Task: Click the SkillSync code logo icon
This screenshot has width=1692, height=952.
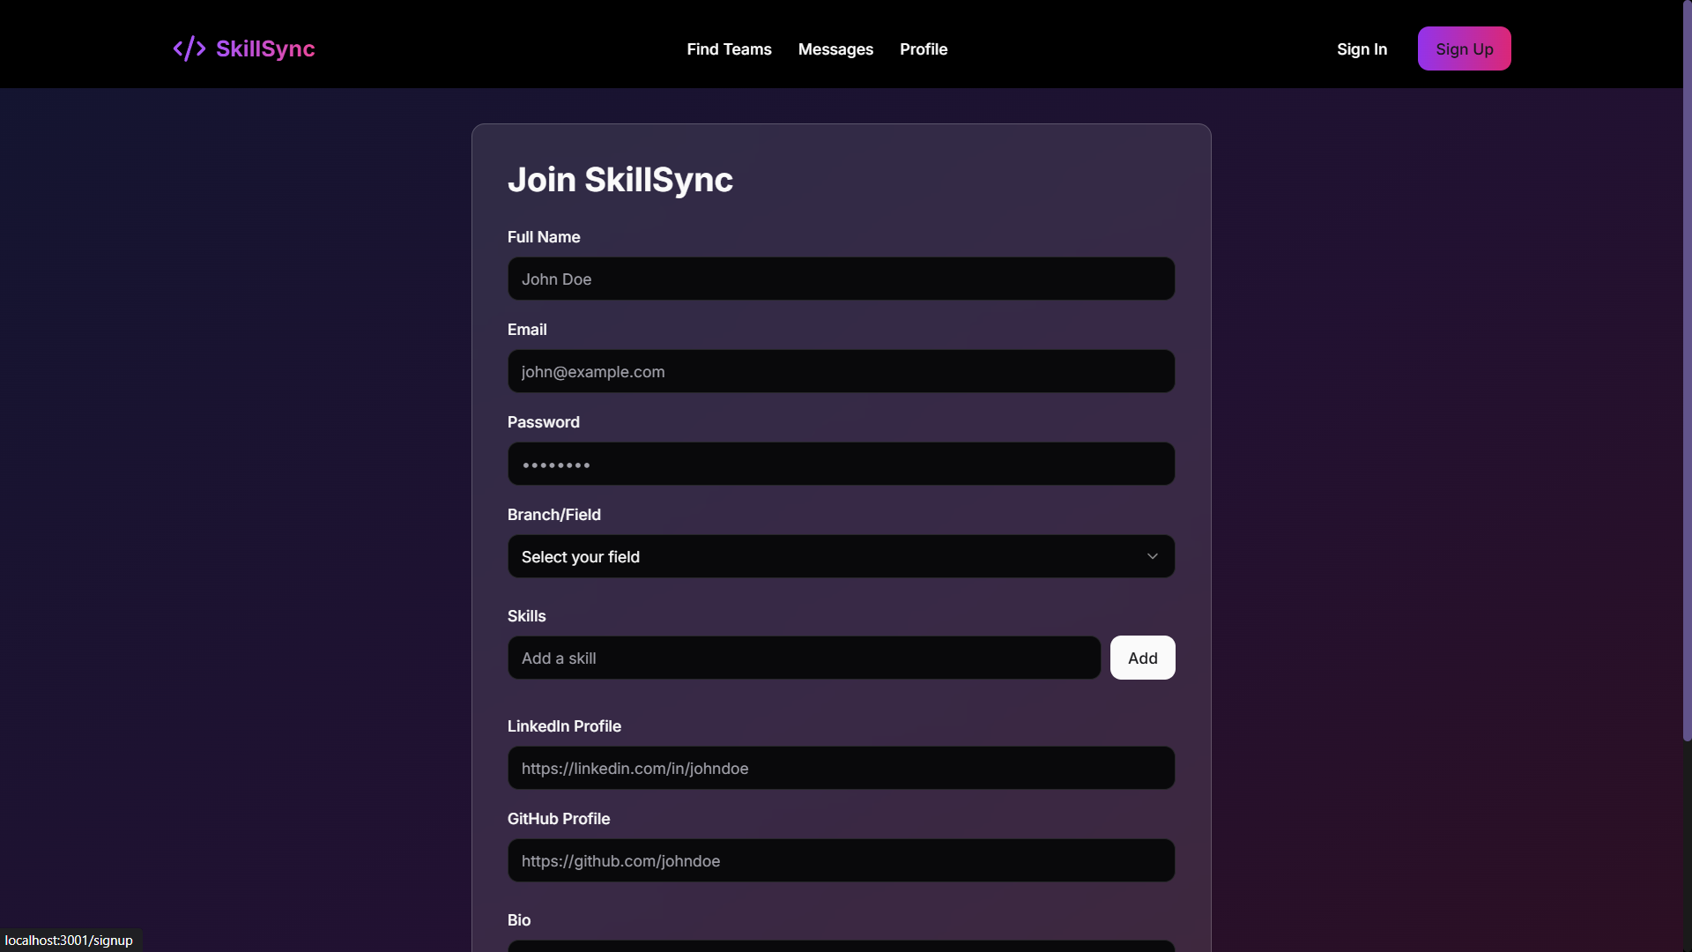Action: tap(189, 48)
